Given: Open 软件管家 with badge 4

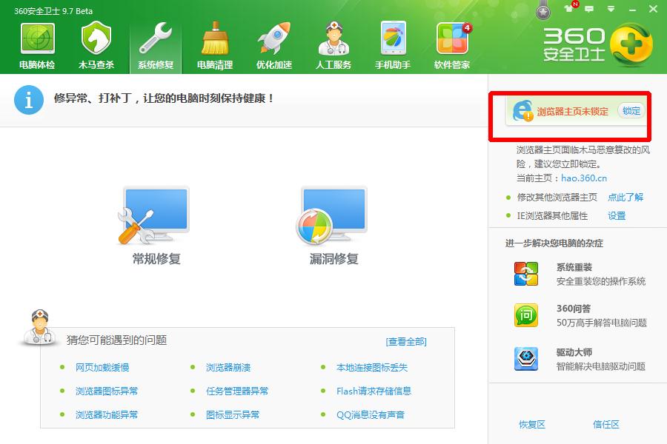Looking at the screenshot, I should pyautogui.click(x=452, y=47).
